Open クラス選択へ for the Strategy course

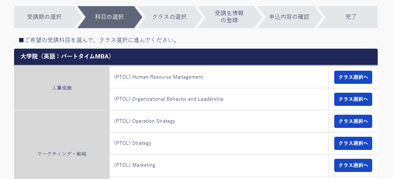click(353, 143)
